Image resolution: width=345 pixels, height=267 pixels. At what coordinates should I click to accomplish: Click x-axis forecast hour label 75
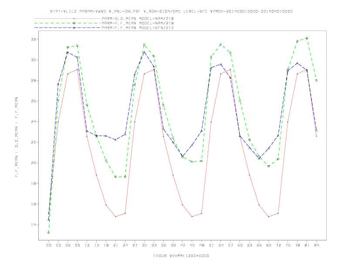288,245
